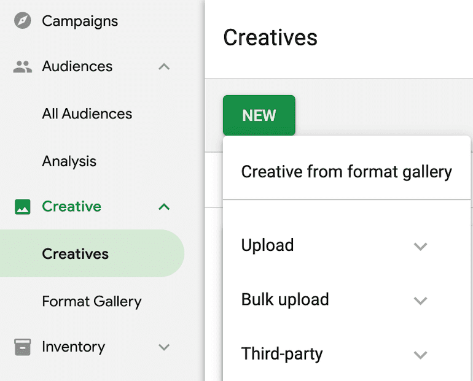Collapse the Creative section chevron
This screenshot has height=381, width=473.
[x=164, y=207]
